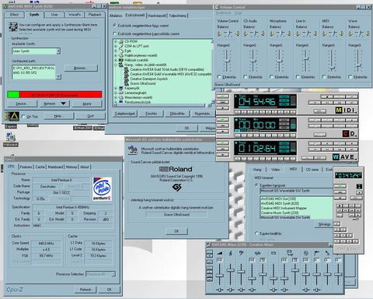Click the W logo of the WAVE player

[x=336, y=157]
